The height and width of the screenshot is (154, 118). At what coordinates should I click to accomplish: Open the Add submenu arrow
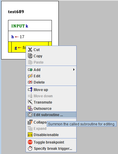click(x=74, y=70)
